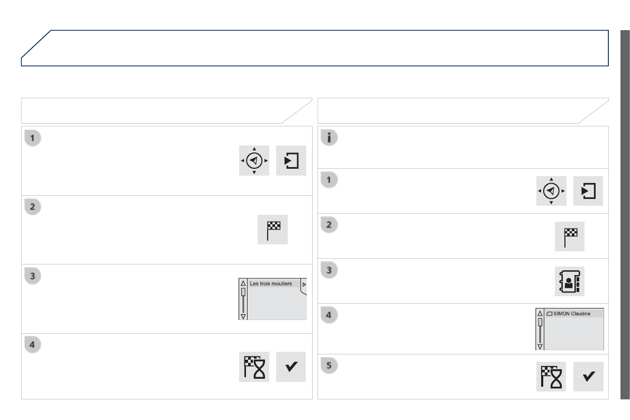Click the scroll down arrow in the SIMON Claudine list
This screenshot has width=630, height=420.
(x=540, y=346)
